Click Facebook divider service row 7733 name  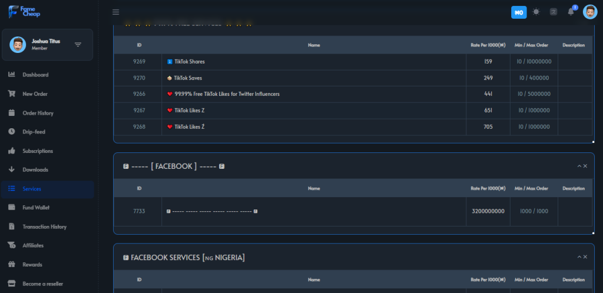212,212
